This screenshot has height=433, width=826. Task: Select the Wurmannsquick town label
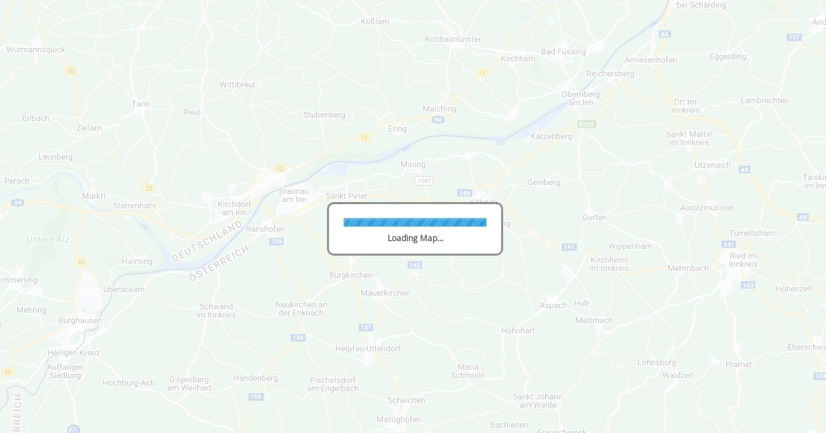pos(36,49)
